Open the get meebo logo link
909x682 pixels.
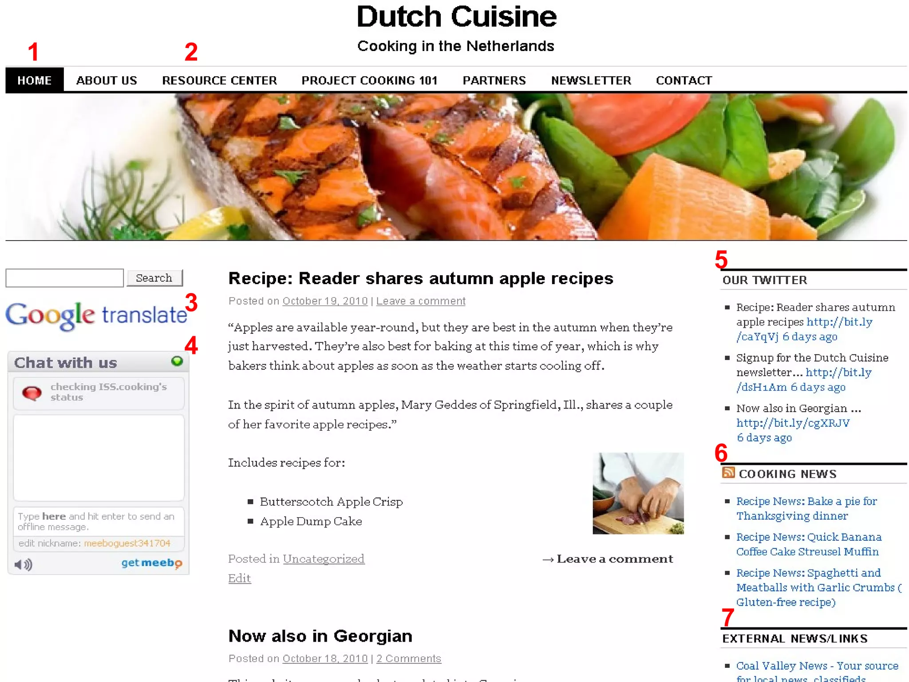pyautogui.click(x=152, y=563)
